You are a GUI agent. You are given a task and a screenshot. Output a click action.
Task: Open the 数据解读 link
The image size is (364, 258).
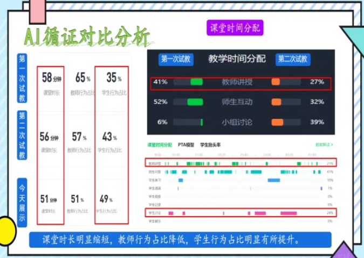[324, 145]
